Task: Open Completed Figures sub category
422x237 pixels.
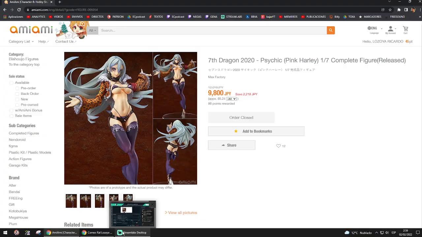Action: coord(24,133)
